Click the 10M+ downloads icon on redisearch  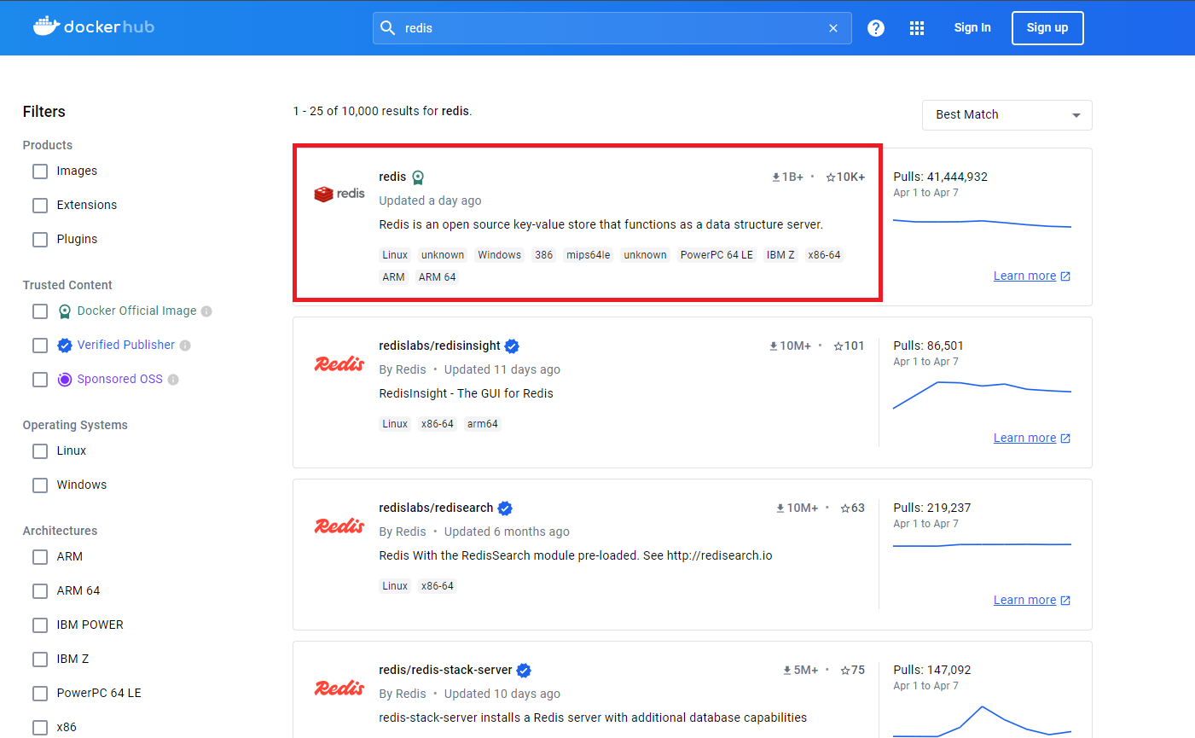click(x=780, y=508)
